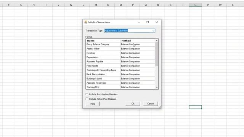
Task: Click the Help button
Action: [x=93, y=104]
